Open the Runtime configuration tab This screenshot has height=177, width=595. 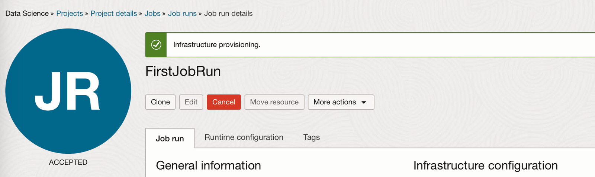tap(244, 137)
